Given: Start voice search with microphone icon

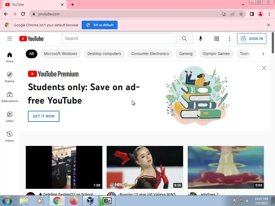Looking at the screenshot, I should pos(200,39).
